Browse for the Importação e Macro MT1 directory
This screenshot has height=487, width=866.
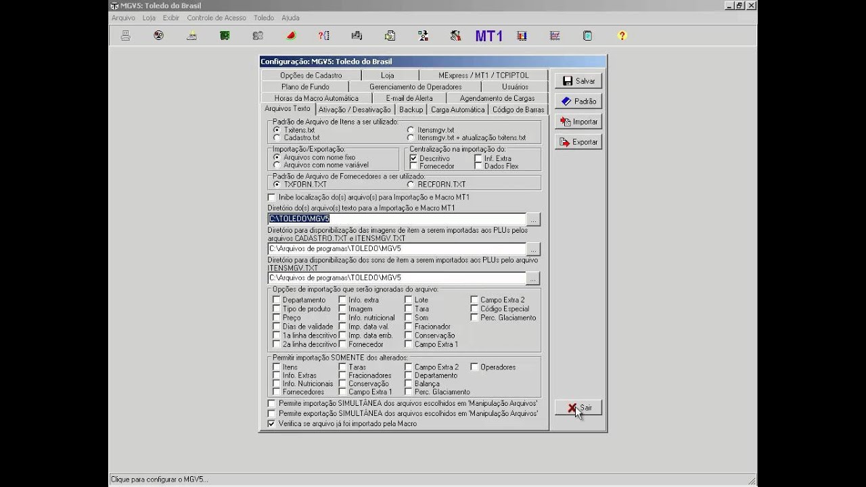(x=534, y=219)
